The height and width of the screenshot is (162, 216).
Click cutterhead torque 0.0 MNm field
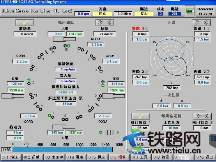(123, 14)
